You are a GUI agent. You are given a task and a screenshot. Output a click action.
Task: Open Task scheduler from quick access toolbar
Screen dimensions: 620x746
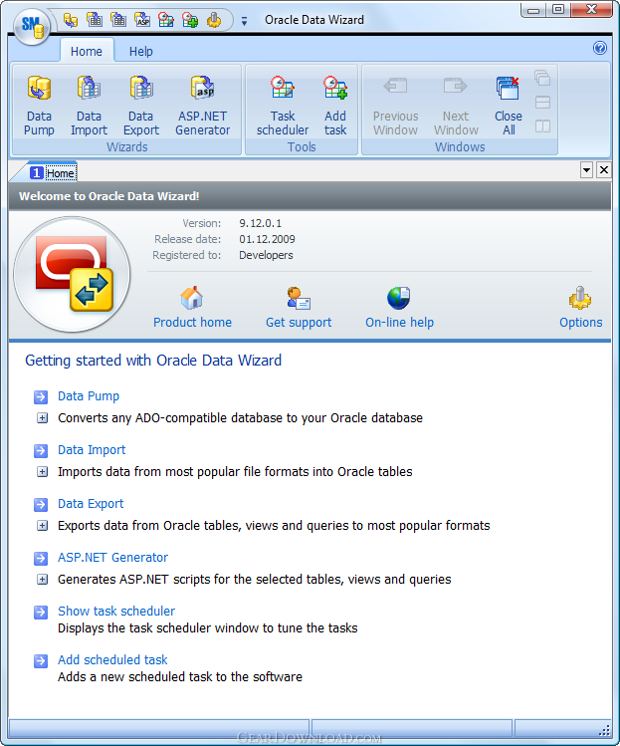click(x=166, y=20)
